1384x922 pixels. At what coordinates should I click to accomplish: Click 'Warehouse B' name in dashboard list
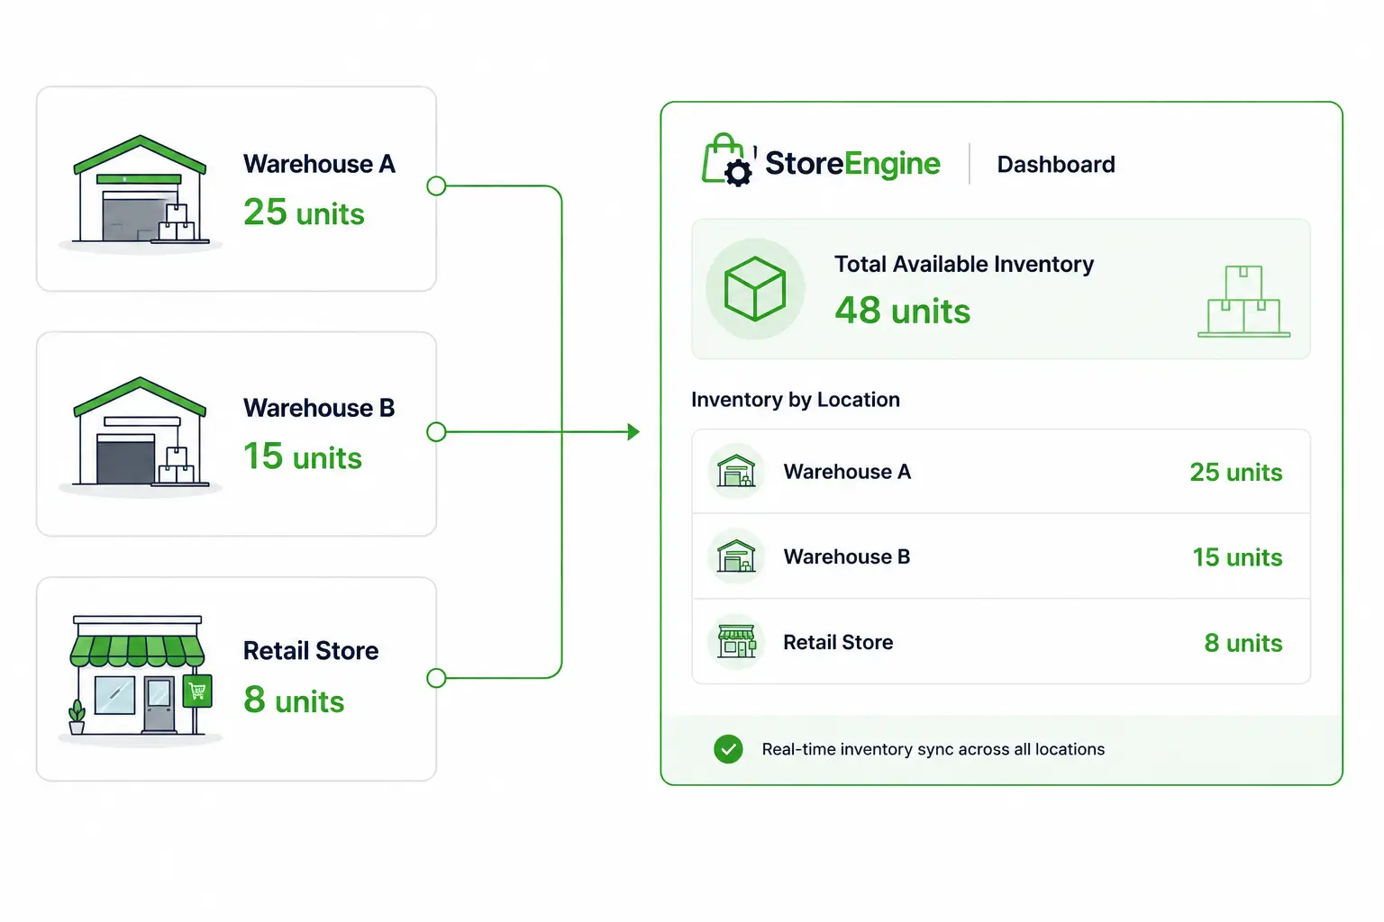(x=847, y=557)
